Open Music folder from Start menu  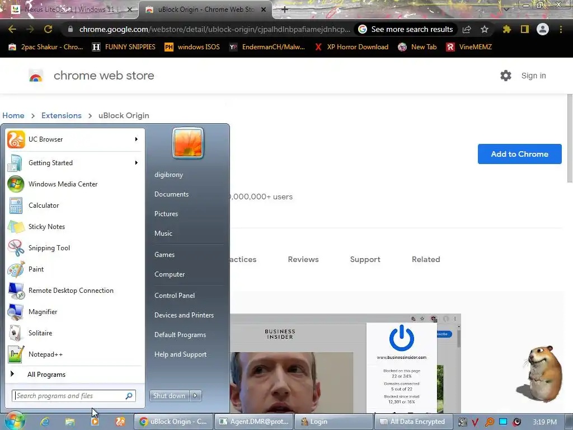pyautogui.click(x=163, y=233)
